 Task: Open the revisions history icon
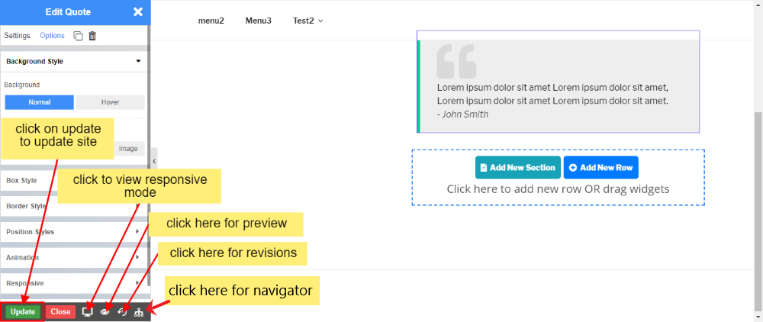tap(122, 311)
